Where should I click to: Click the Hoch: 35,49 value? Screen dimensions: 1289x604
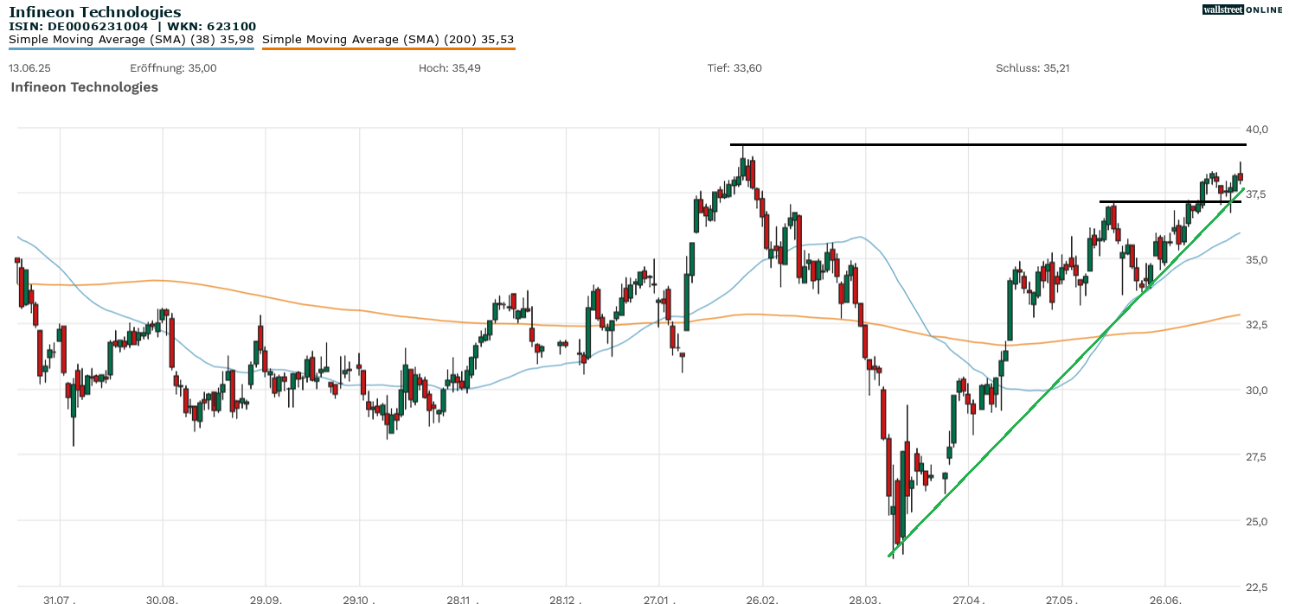[450, 68]
